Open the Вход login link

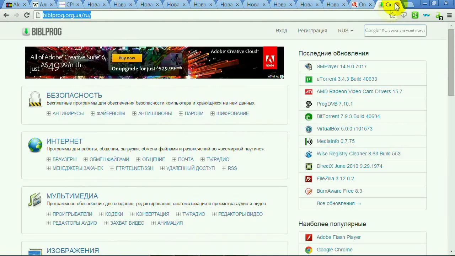coord(282,31)
